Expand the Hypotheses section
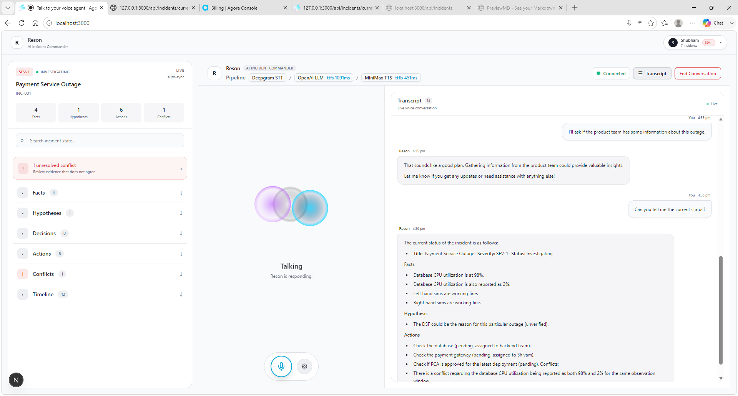The image size is (738, 396). (100, 213)
